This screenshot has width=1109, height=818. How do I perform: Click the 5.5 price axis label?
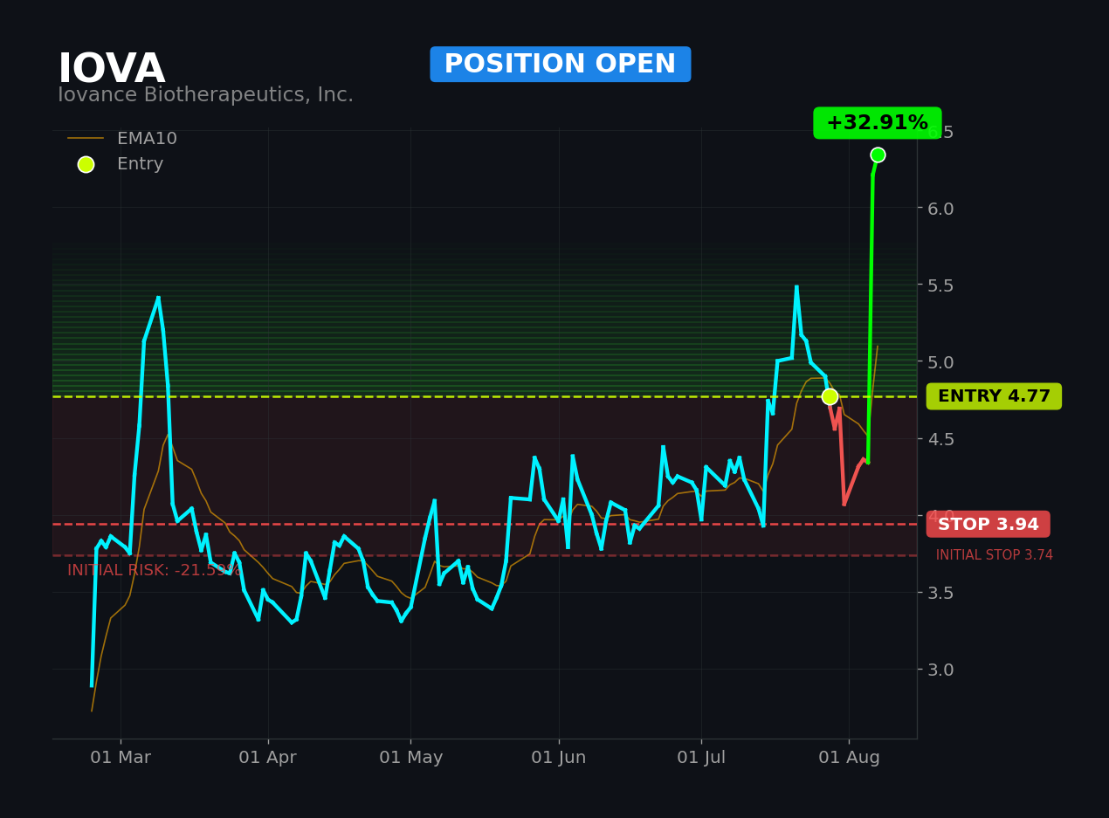[x=940, y=285]
